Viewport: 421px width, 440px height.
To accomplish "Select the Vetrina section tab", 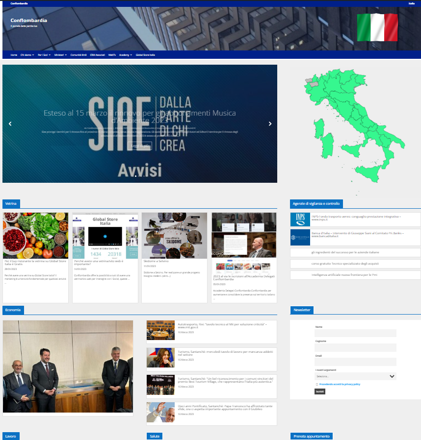I will pos(11,204).
